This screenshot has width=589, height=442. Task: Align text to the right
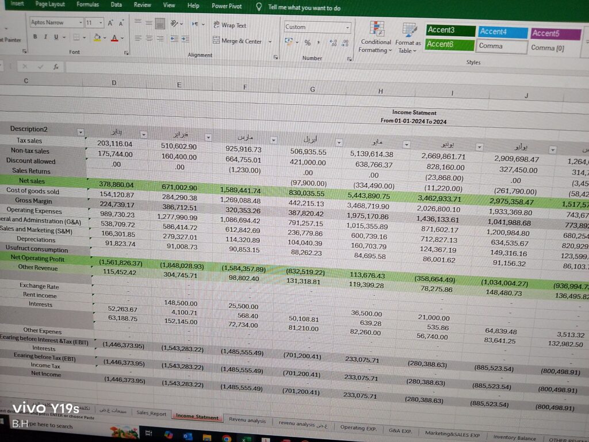160,39
